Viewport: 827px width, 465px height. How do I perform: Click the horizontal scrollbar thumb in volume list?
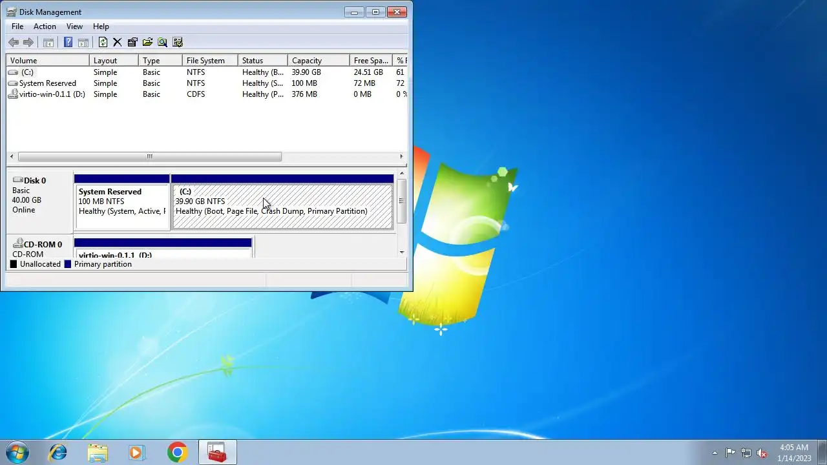point(150,156)
